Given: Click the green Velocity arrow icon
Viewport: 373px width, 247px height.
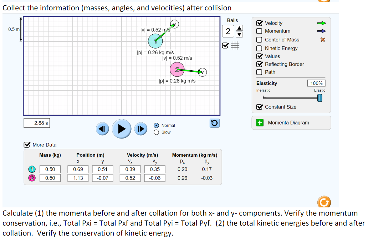Looking at the screenshot, I should pyautogui.click(x=321, y=23).
